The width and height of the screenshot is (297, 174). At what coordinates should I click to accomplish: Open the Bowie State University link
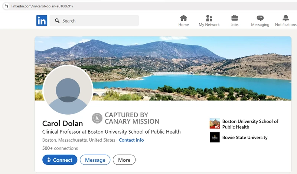(x=245, y=138)
